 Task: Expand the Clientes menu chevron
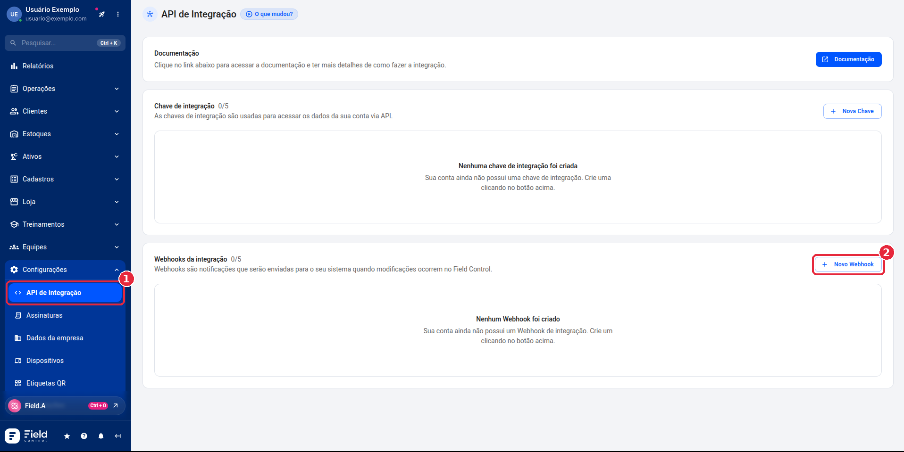tap(117, 111)
